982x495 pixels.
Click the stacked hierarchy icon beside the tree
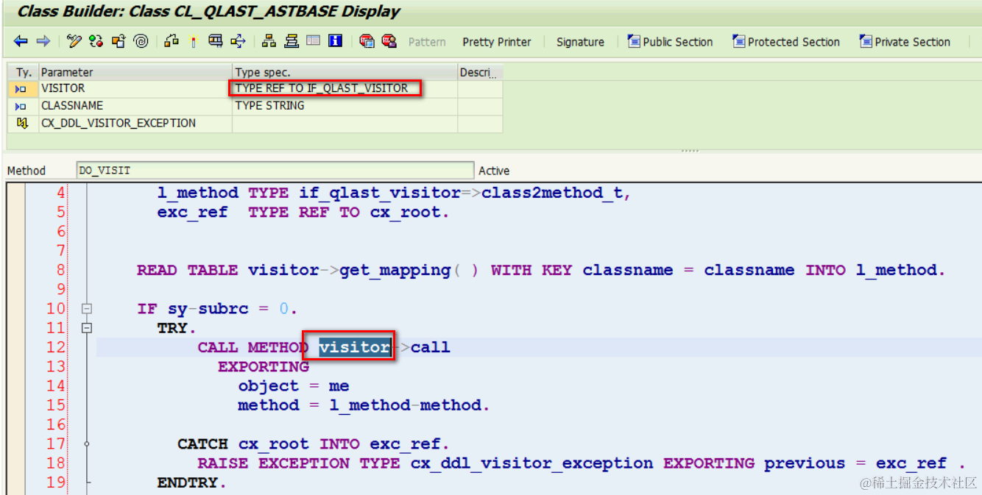point(292,41)
